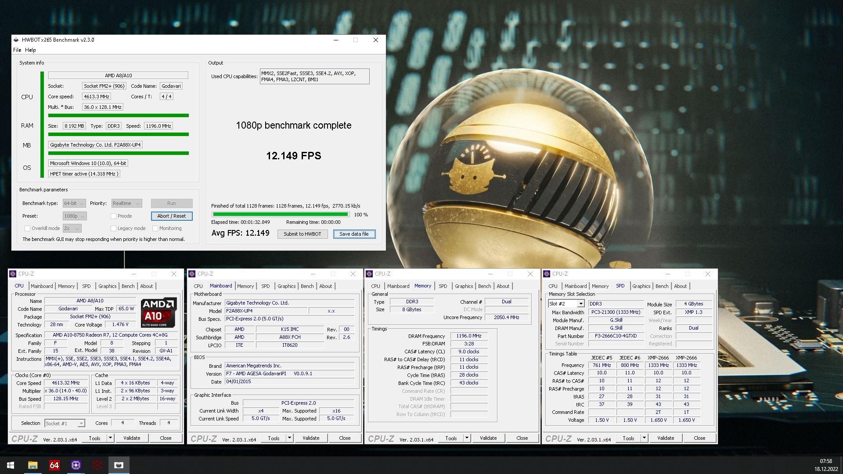The height and width of the screenshot is (474, 843).
Task: Click Close in the Memory CPU-Z window
Action: pyautogui.click(x=522, y=438)
